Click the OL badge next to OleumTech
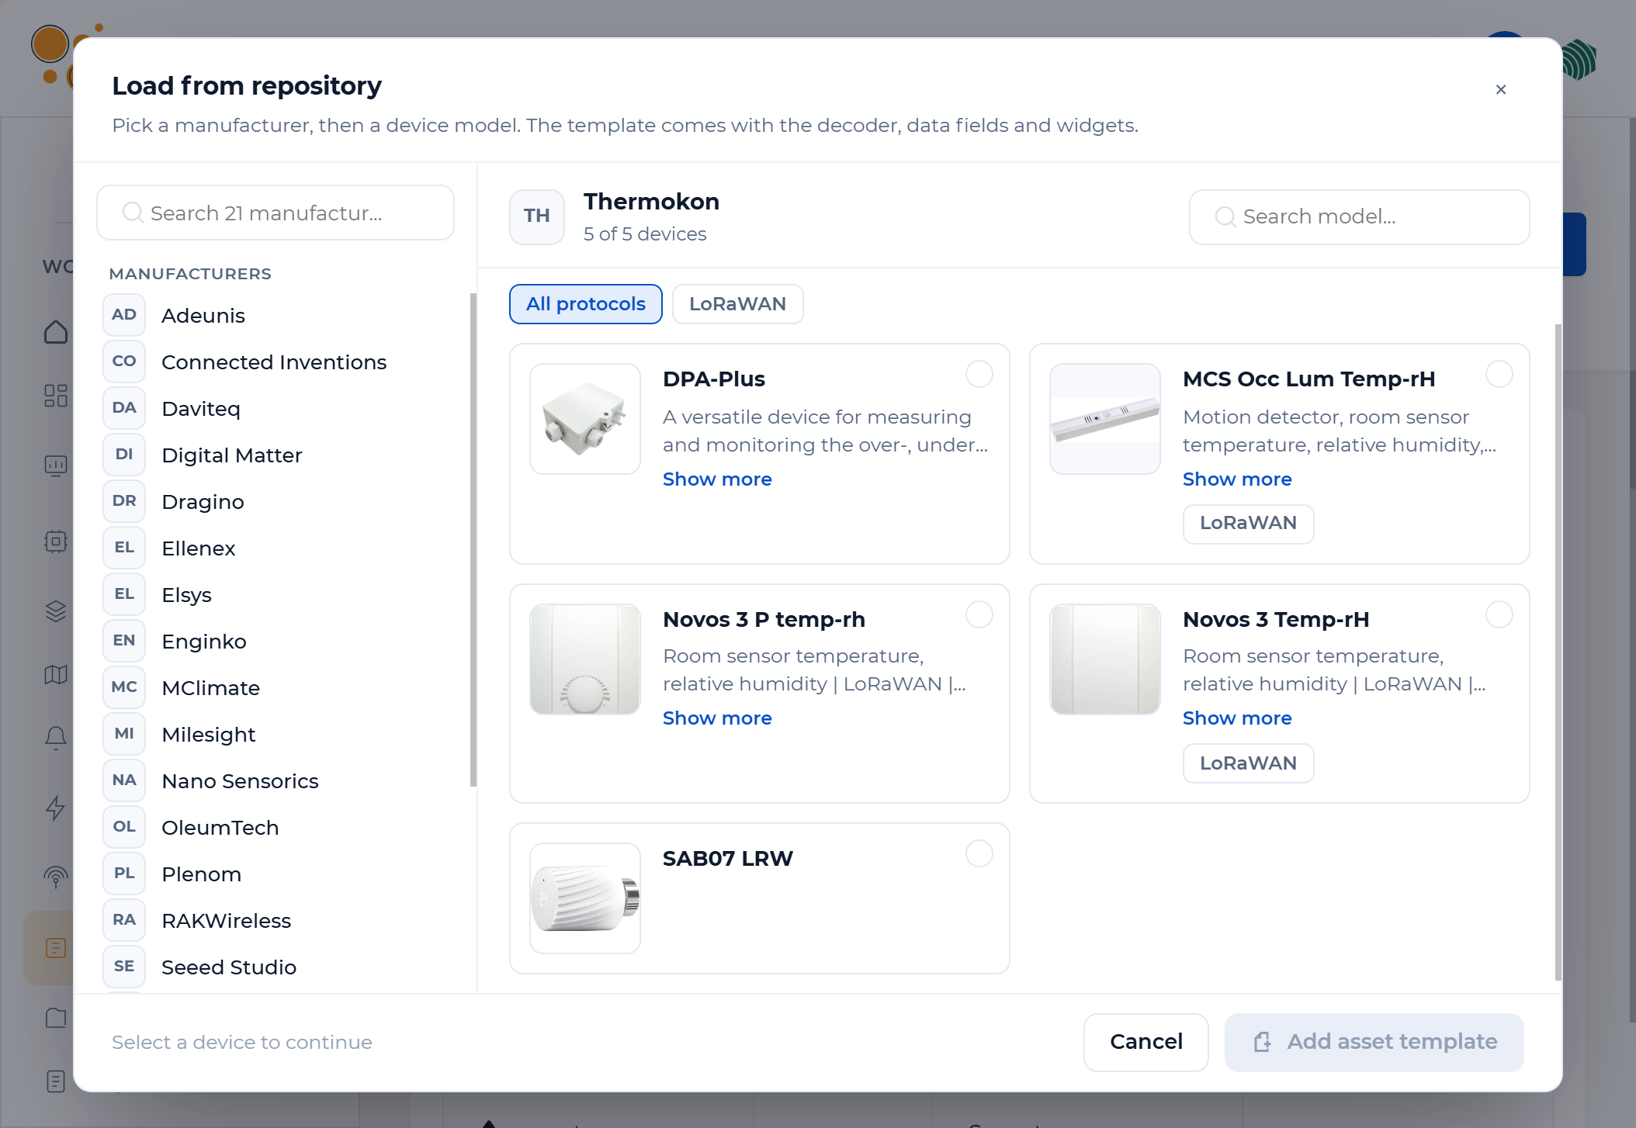This screenshot has height=1128, width=1636. [x=124, y=827]
